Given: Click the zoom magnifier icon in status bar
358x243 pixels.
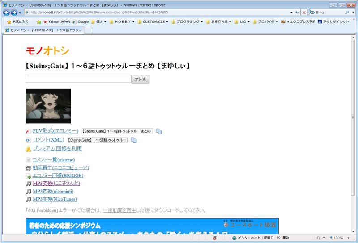Looking at the screenshot, I should (331, 238).
